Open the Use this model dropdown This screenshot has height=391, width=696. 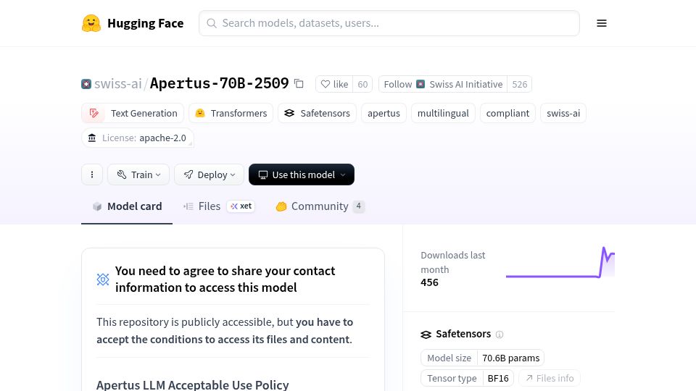coord(302,175)
